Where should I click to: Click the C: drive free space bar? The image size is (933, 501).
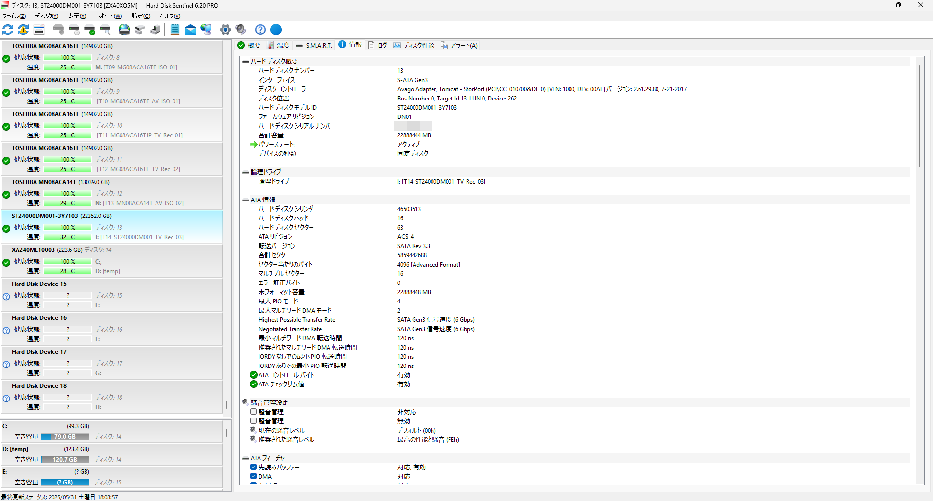tap(65, 436)
